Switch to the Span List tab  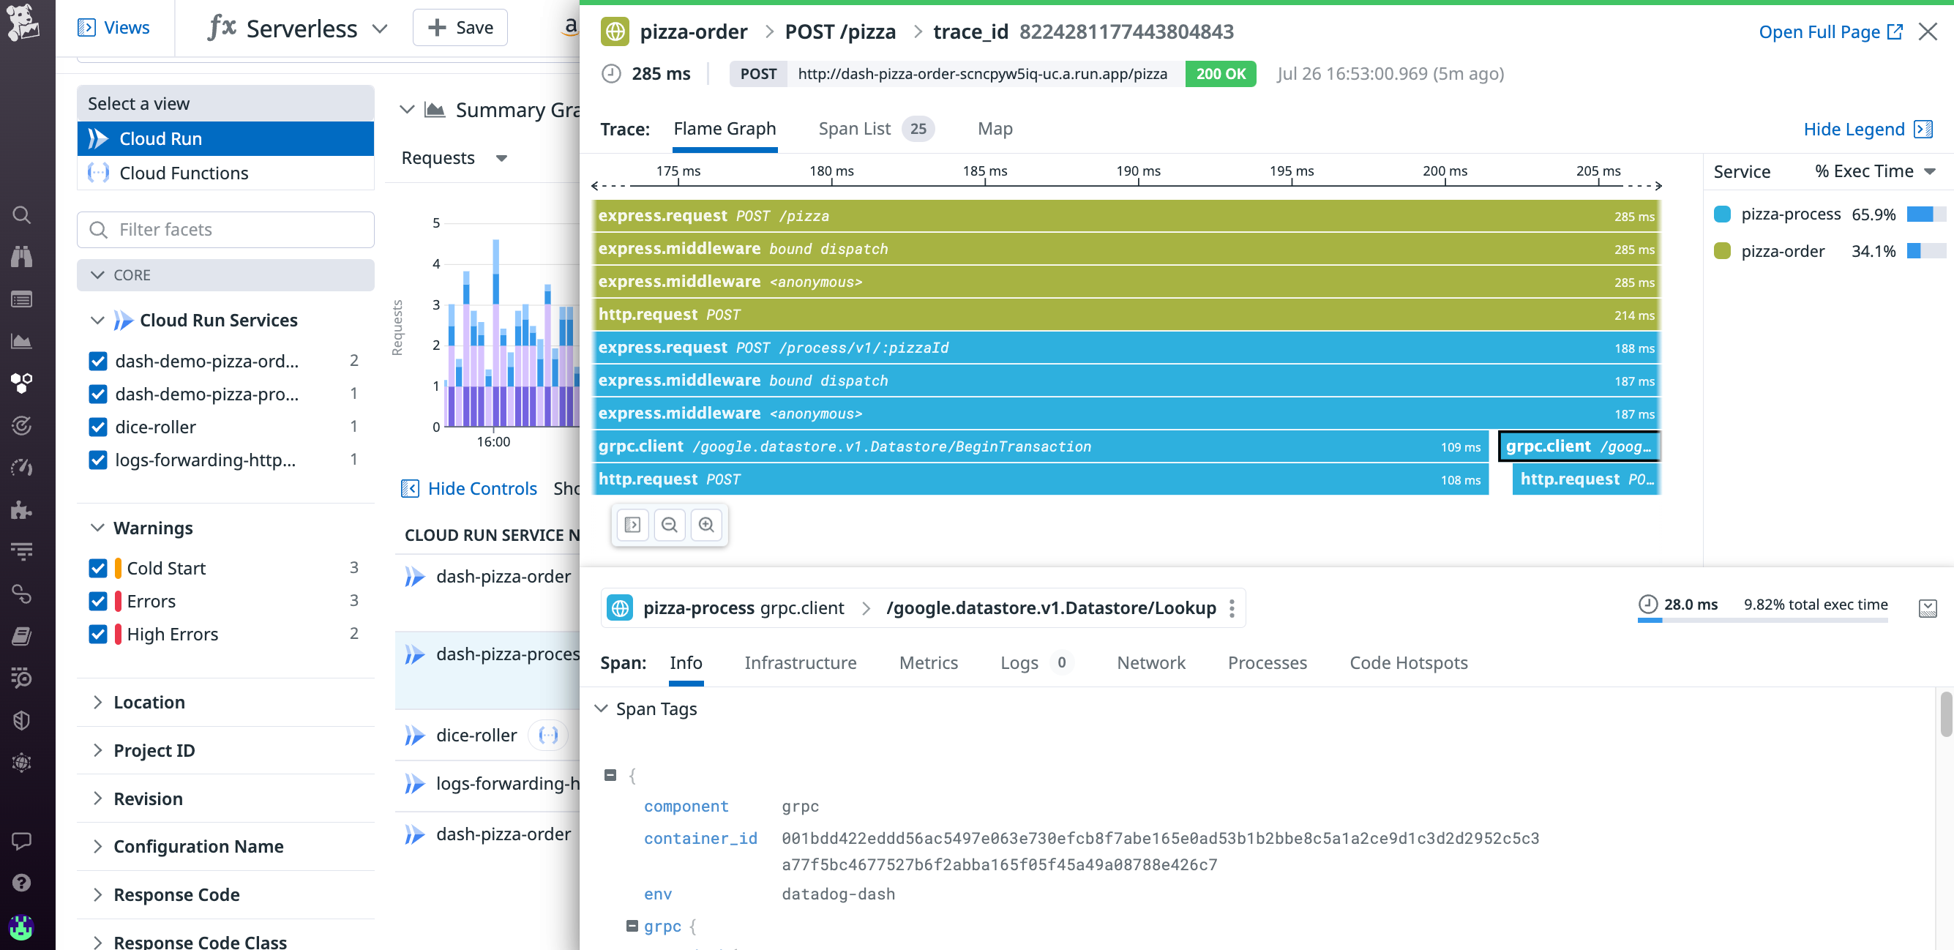coord(855,128)
